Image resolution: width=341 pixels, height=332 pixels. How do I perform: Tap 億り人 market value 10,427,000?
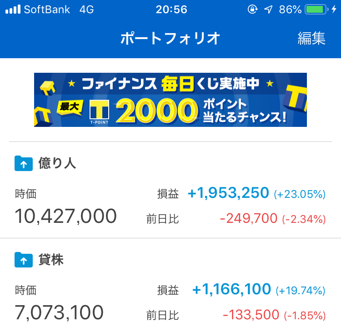click(65, 216)
